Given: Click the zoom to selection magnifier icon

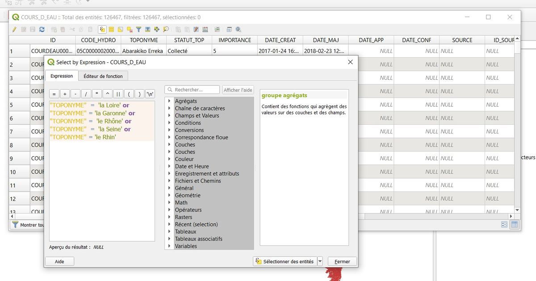Looking at the screenshot, I should (x=166, y=29).
